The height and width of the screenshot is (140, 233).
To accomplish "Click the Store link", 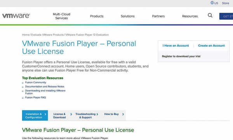I will pyautogui.click(x=225, y=3).
